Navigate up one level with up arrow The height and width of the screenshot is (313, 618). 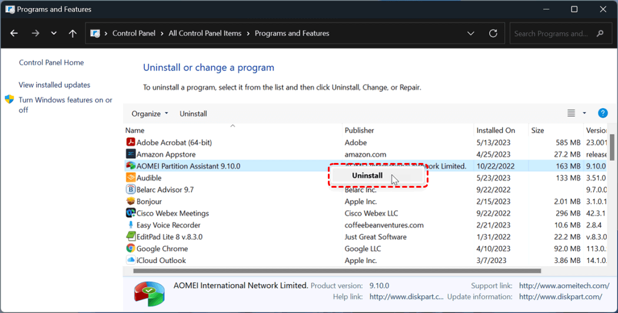pyautogui.click(x=72, y=34)
